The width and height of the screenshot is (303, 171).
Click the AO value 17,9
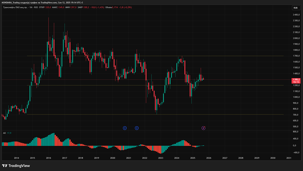point(9,133)
